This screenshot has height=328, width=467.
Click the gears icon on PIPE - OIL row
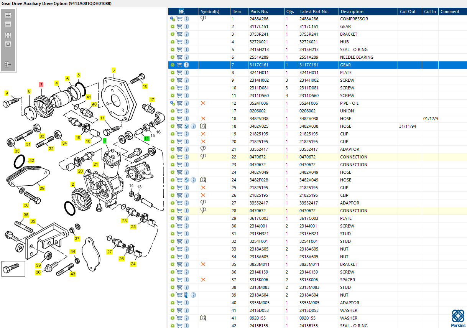(173, 103)
